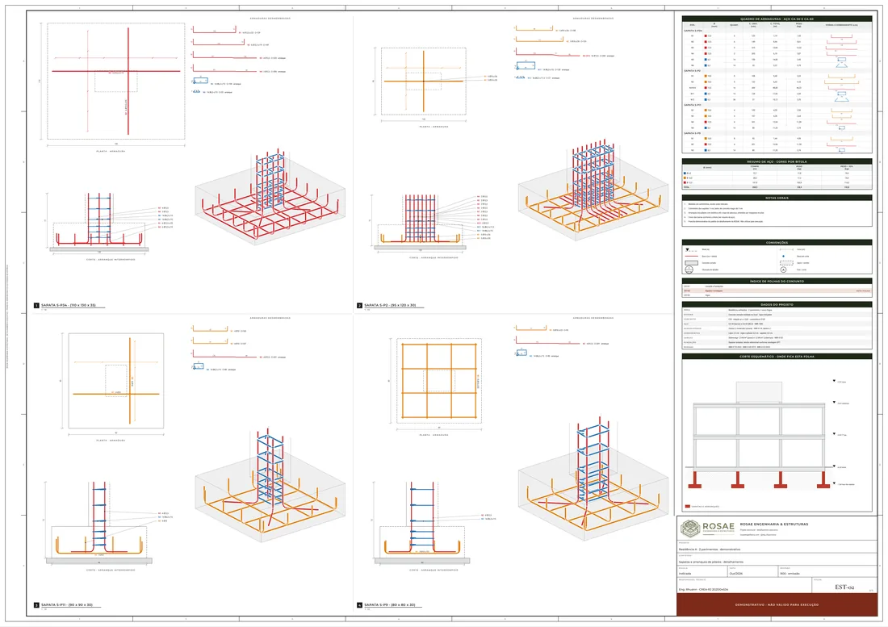
Task: Click the 'NOTAS GERAIS' header bar
Action: pos(777,198)
